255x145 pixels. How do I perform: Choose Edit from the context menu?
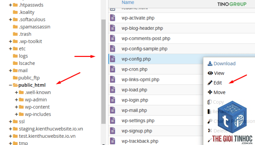215,83
